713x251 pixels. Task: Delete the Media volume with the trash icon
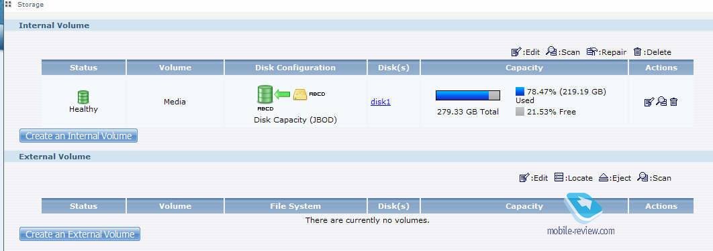pos(673,102)
